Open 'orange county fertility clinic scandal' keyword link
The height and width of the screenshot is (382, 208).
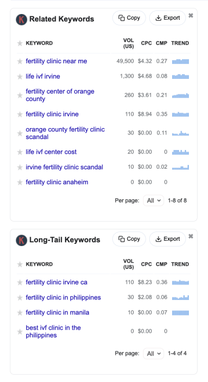(65, 133)
